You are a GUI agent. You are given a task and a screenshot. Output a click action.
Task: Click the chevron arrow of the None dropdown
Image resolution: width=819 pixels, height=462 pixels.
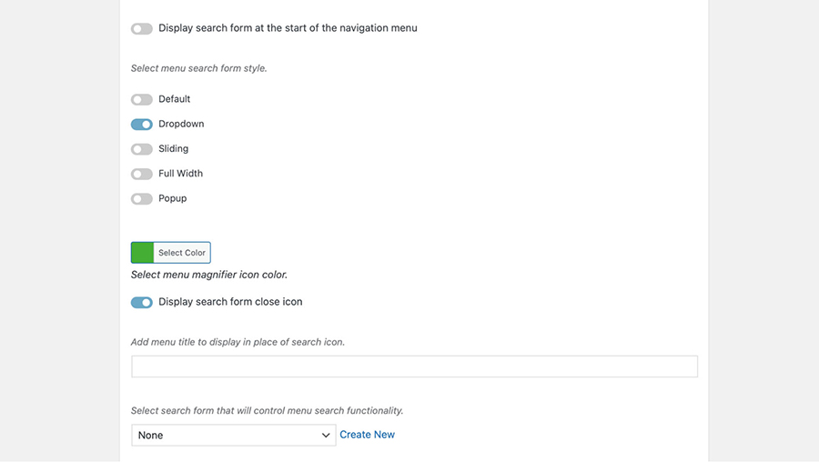(326, 436)
